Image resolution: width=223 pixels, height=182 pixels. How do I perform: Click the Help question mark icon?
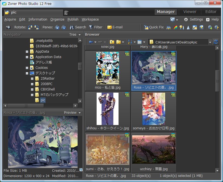click(x=208, y=19)
